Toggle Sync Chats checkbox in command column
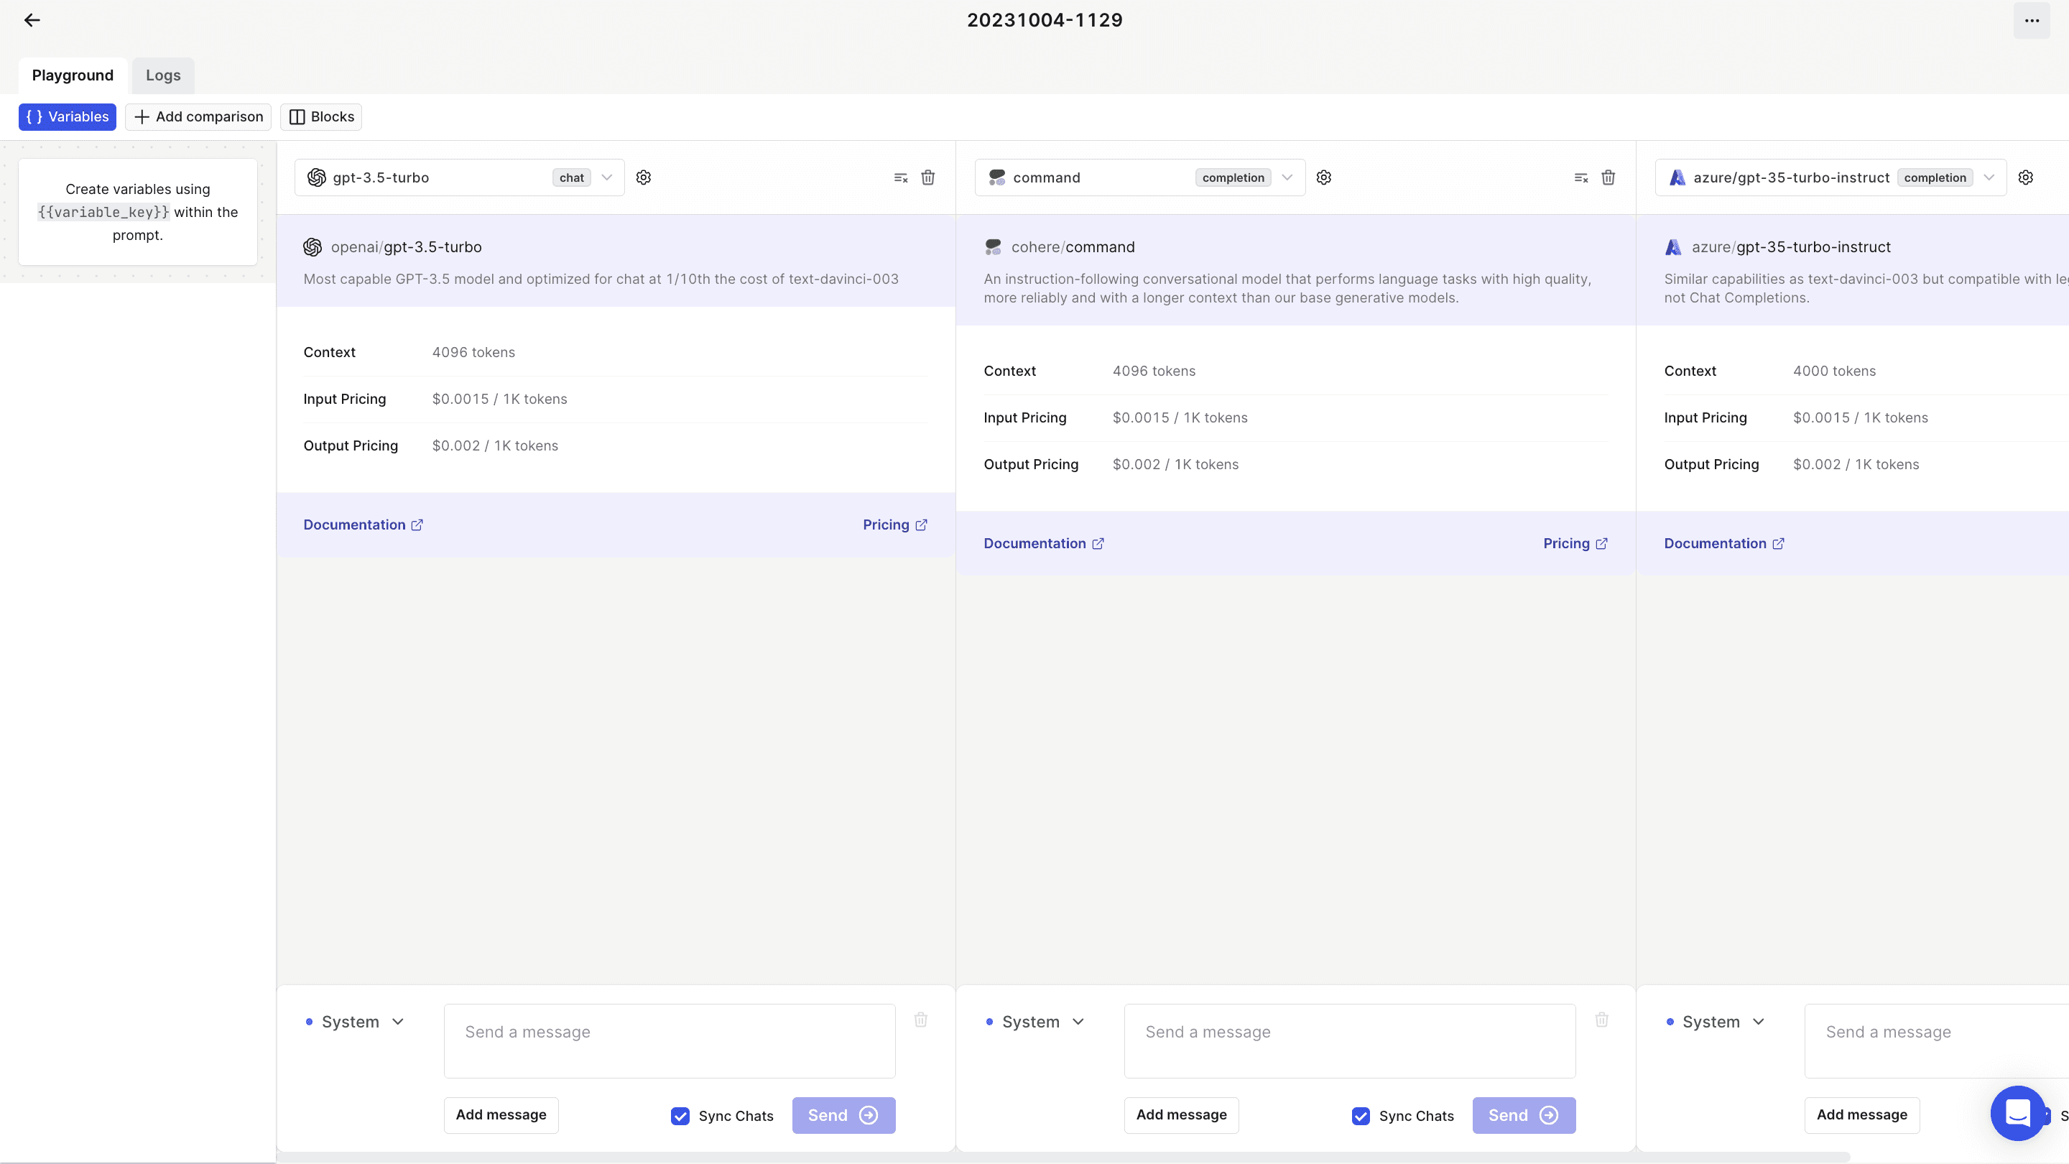Image resolution: width=2069 pixels, height=1164 pixels. [x=1361, y=1116]
